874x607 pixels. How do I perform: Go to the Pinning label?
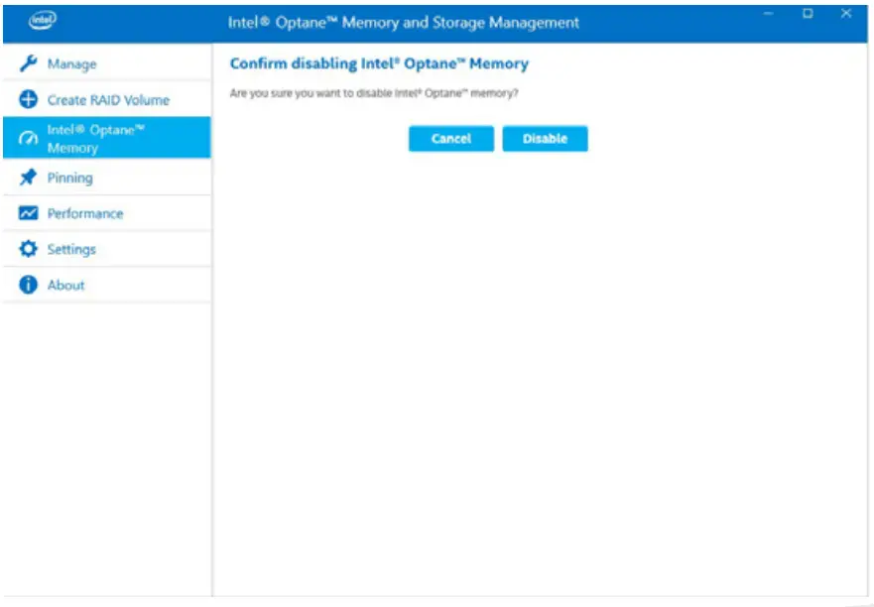(69, 178)
